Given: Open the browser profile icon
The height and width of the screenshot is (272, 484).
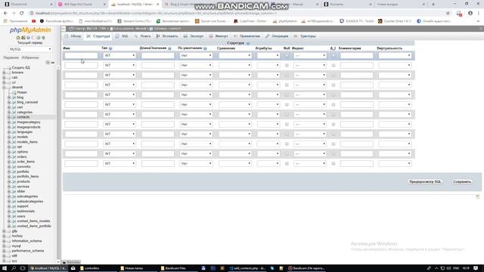Looking at the screenshot, I should tap(470, 14).
